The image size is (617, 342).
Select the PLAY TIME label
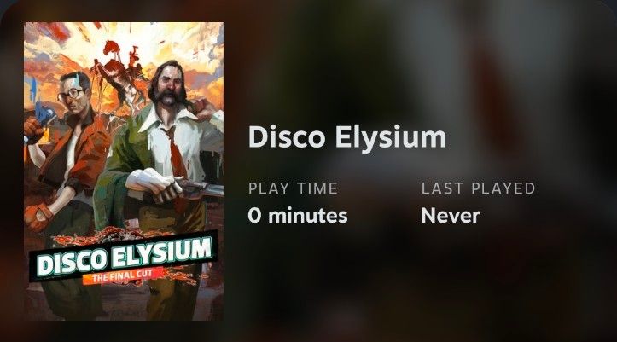[293, 188]
